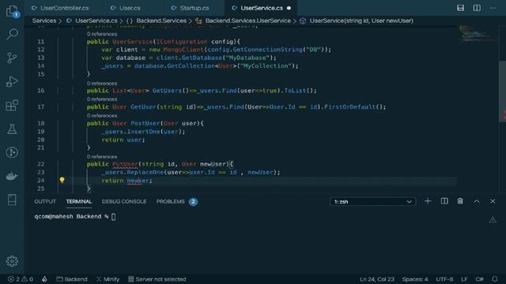506x284 pixels.
Task: Open the notifications bell in status bar
Action: 495,278
